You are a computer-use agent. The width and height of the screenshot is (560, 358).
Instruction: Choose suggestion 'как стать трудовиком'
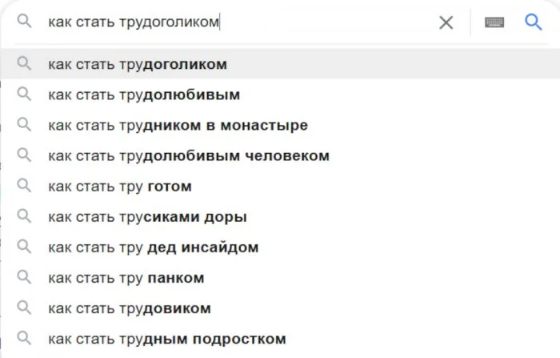[x=280, y=308]
